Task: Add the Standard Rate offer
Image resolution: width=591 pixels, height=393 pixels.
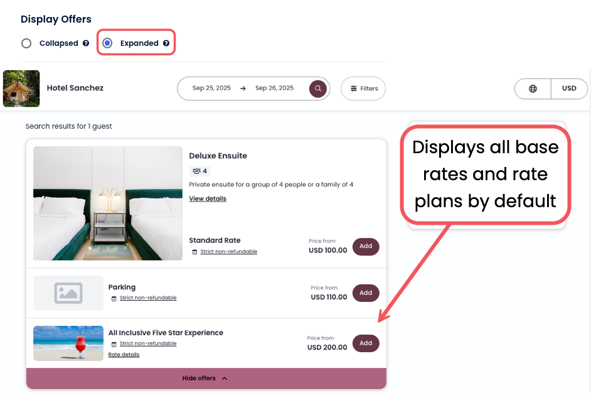Action: point(366,247)
